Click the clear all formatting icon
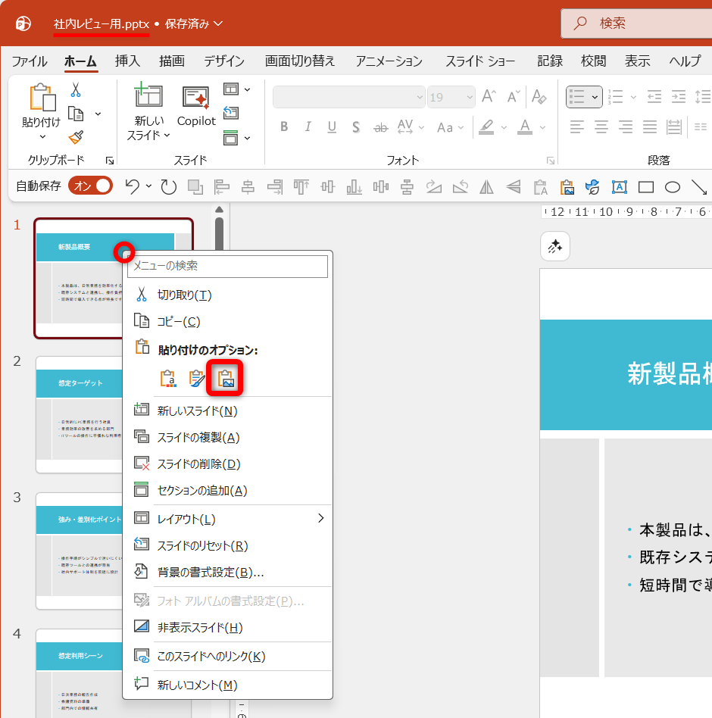Viewport: 712px width, 718px height. click(x=539, y=97)
